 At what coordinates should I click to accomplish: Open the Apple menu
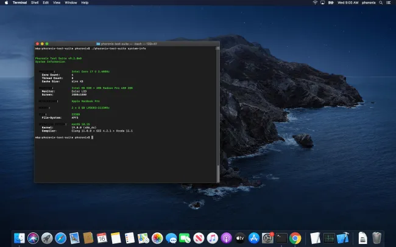pos(5,2)
